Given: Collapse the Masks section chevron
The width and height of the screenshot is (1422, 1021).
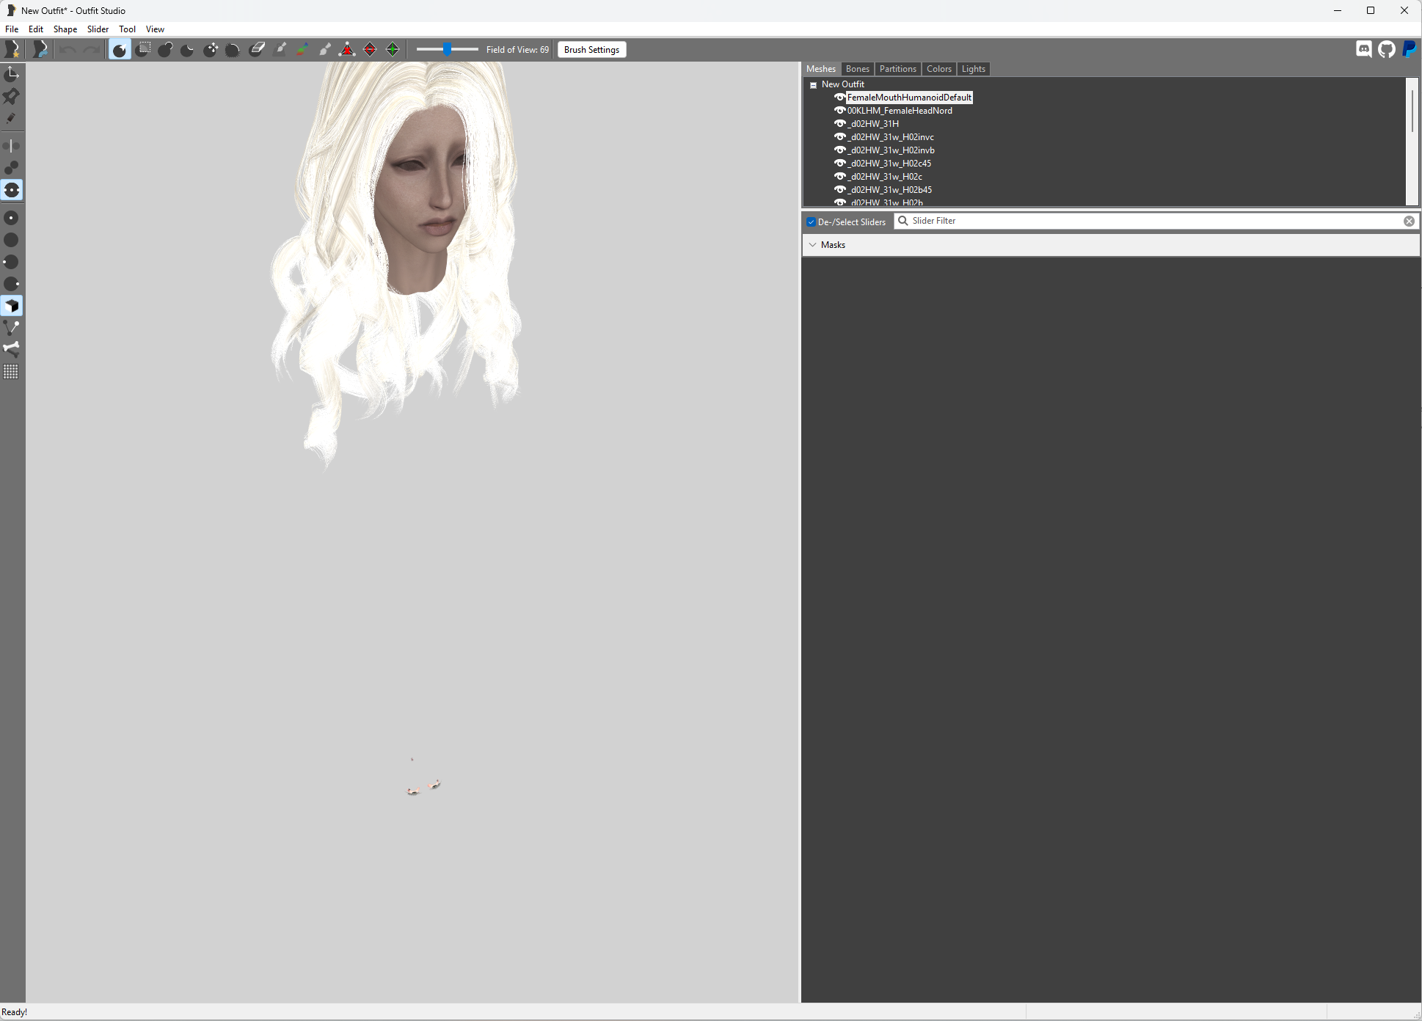Looking at the screenshot, I should [x=812, y=245].
